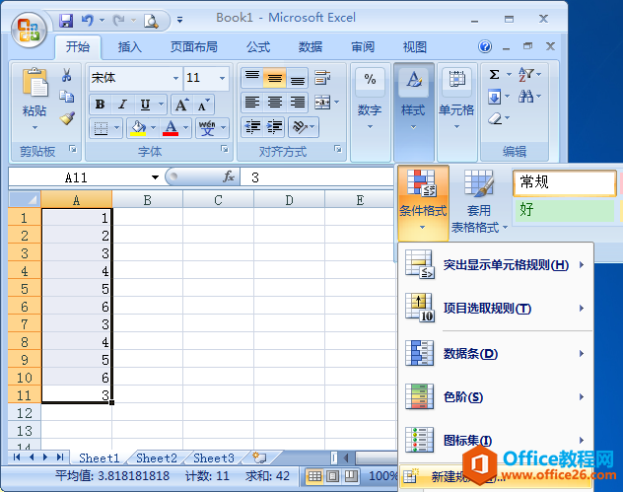Click the AutoSum sigma icon

(x=494, y=74)
